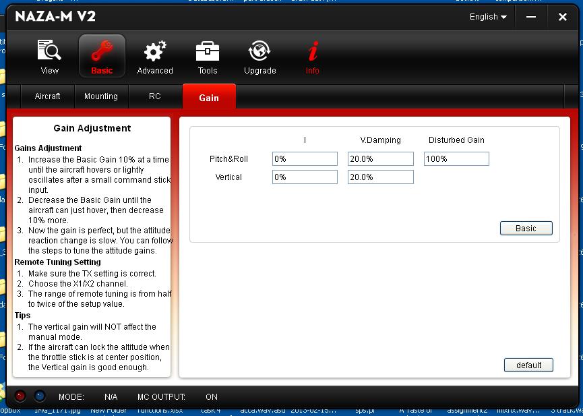The width and height of the screenshot is (583, 416).
Task: Click the Basic button in gain panel
Action: [526, 229]
